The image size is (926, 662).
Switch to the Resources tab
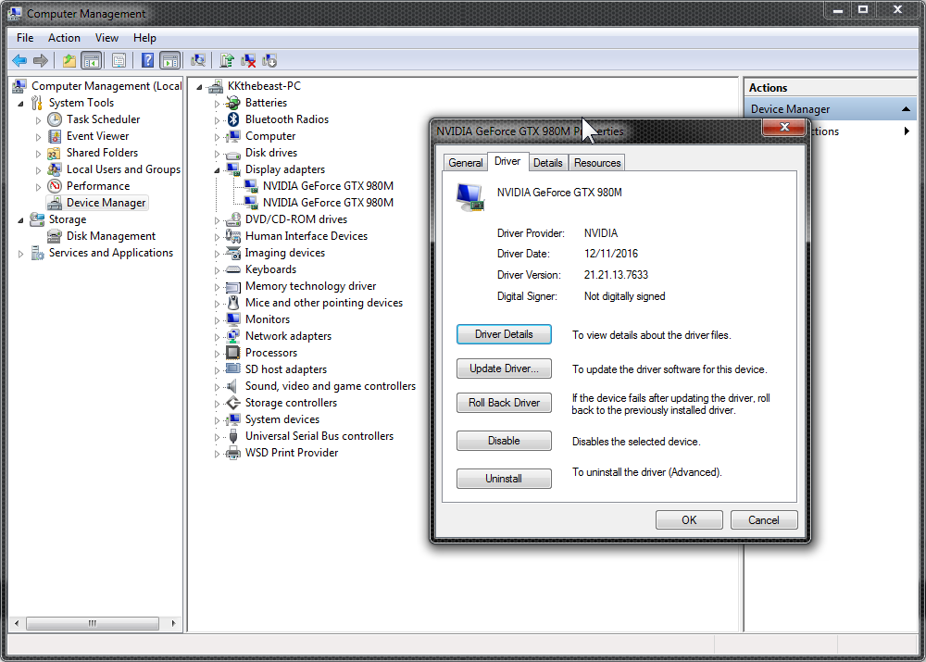pyautogui.click(x=597, y=163)
